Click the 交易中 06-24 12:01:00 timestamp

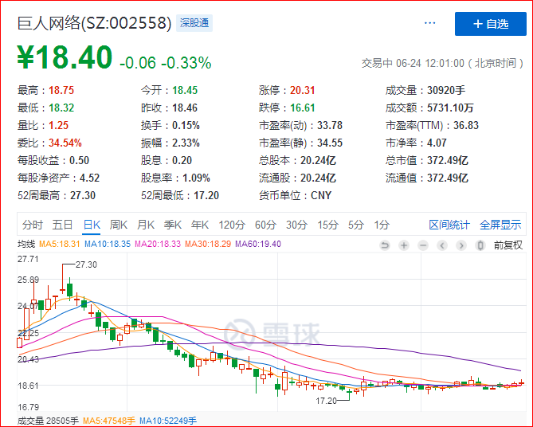[x=443, y=63]
